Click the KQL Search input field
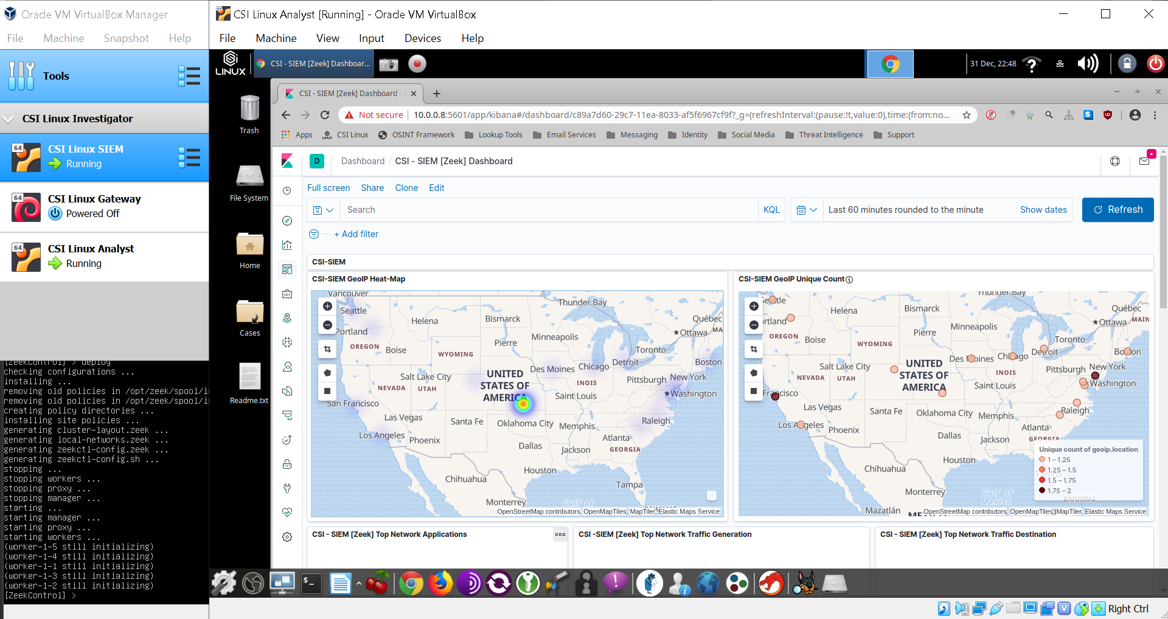 point(549,210)
